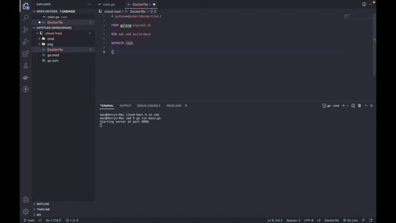Screen dimensions: 396x223
Task: Close the unsaved Dockerfile tab dot
Action: point(154,4)
